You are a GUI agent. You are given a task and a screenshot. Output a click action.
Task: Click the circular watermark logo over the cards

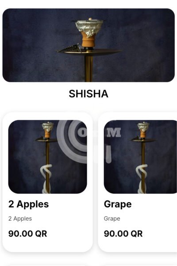coord(73,142)
